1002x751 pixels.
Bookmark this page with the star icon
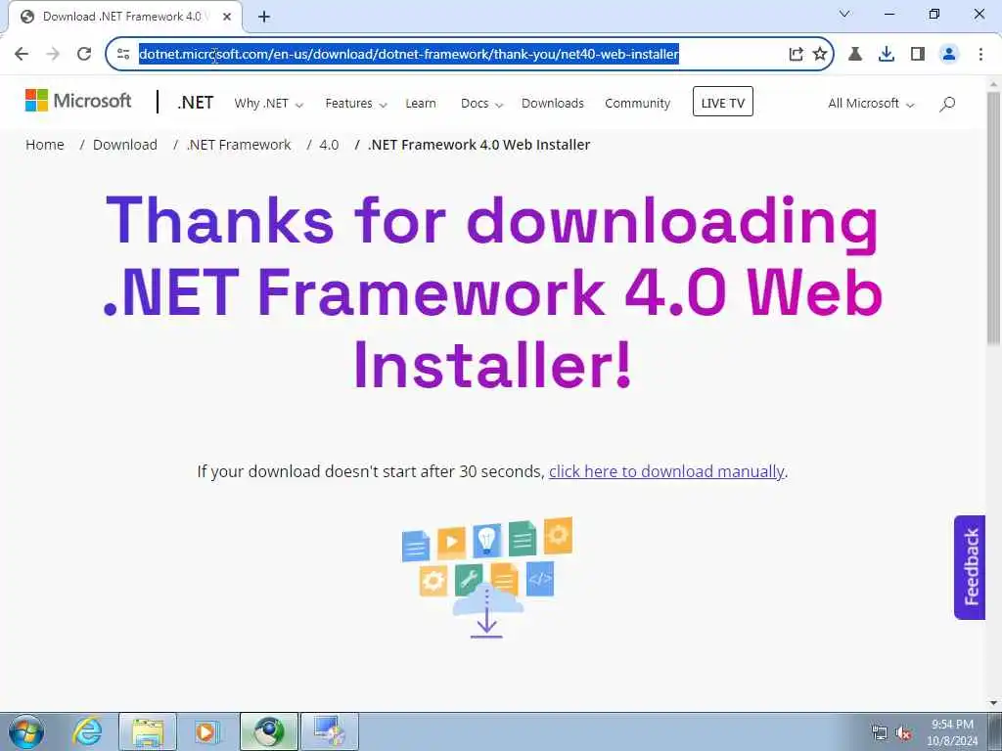tap(820, 54)
